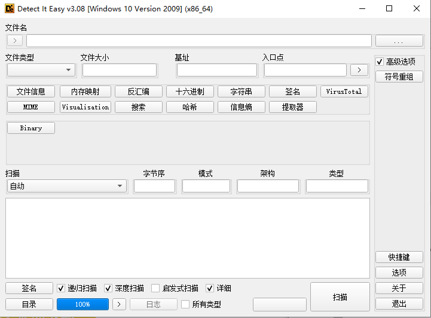
Task: Open the 信息熵 view
Action: click(x=241, y=107)
